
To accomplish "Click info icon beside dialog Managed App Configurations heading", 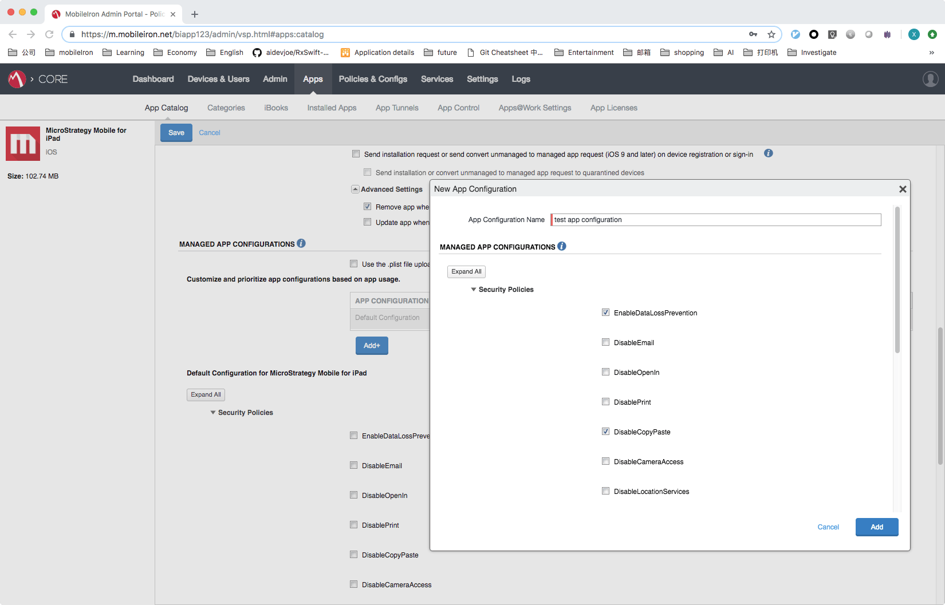I will click(x=562, y=246).
